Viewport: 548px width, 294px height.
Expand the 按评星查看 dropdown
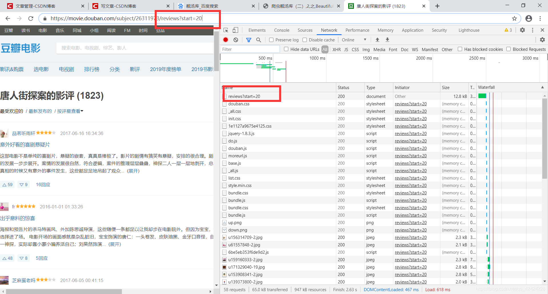tap(70, 111)
